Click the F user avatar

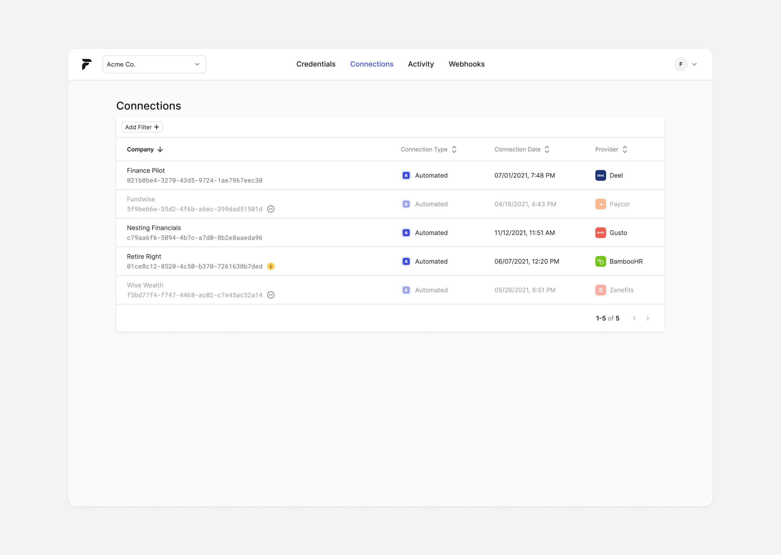681,64
